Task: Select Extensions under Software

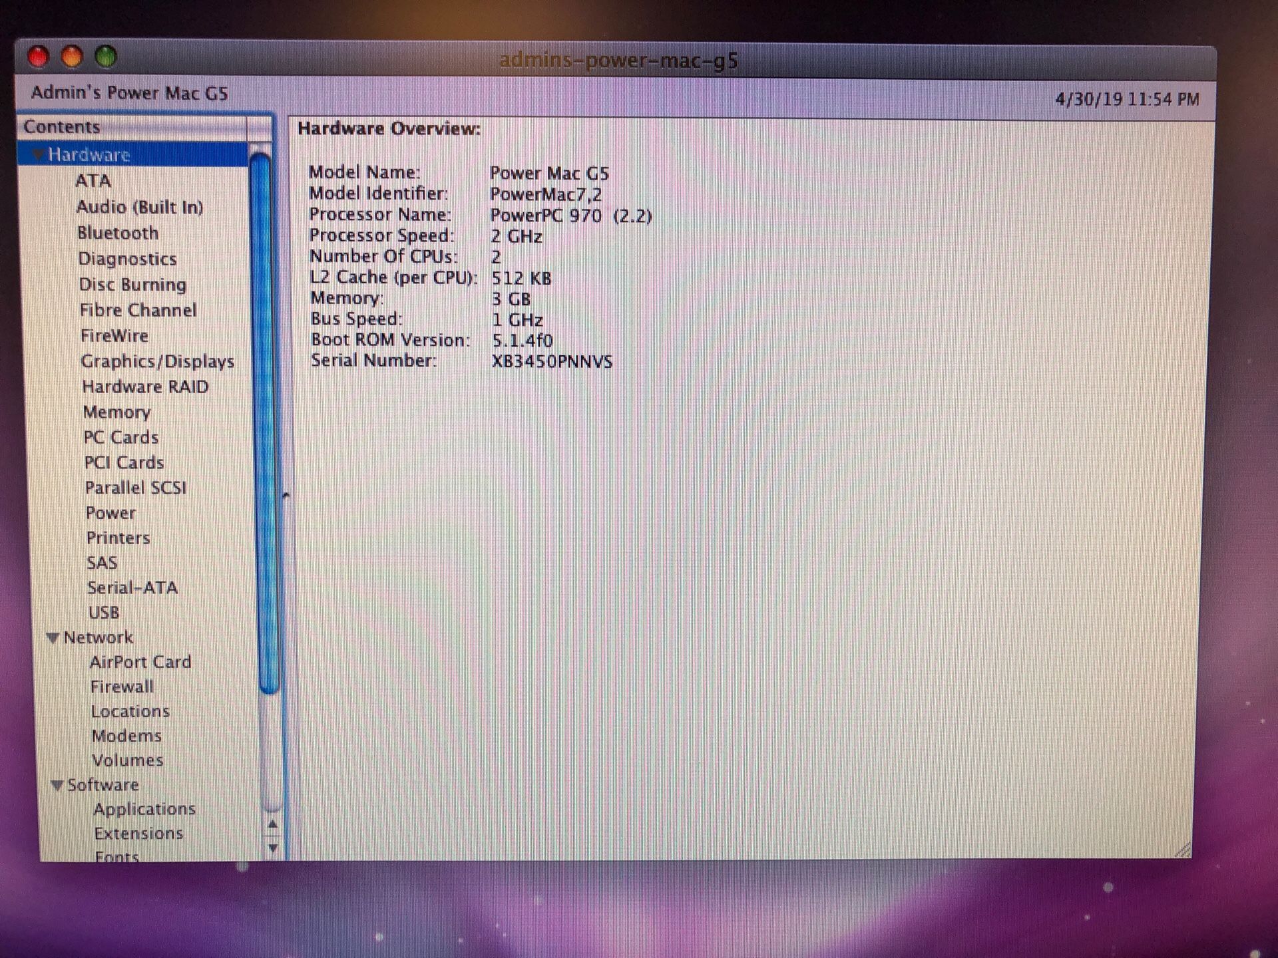Action: [138, 834]
